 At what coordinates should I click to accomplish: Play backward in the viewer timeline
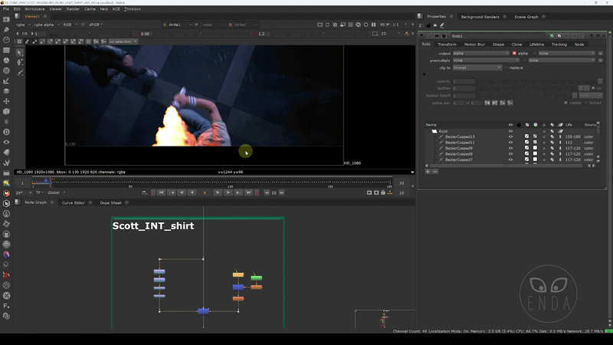[192, 192]
